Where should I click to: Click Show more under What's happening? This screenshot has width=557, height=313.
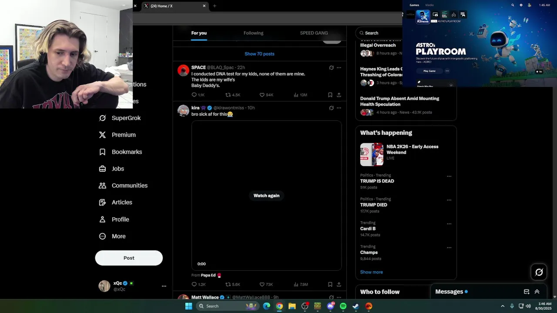[371, 272]
